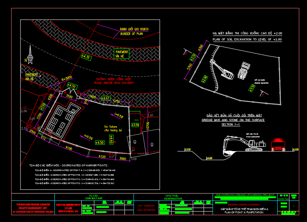This screenshot has width=307, height=222.
Task: Pick the 9180 dimension along the bottom boundary
Action: 68,149
